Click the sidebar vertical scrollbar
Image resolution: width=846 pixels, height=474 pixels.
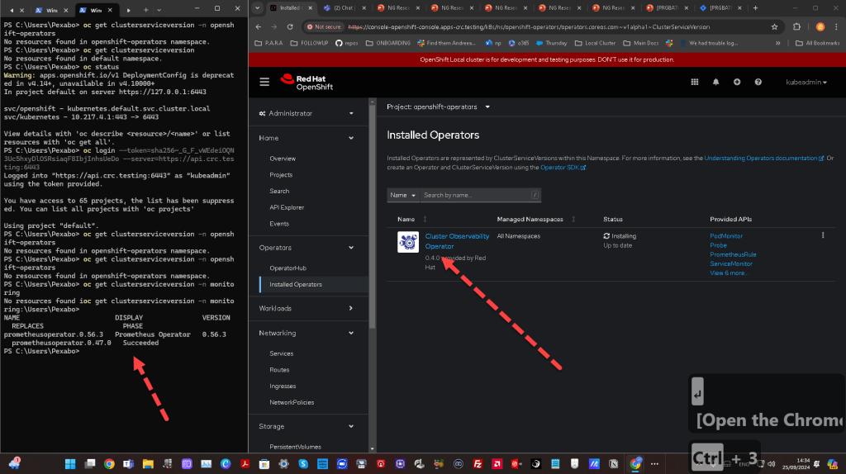373,216
